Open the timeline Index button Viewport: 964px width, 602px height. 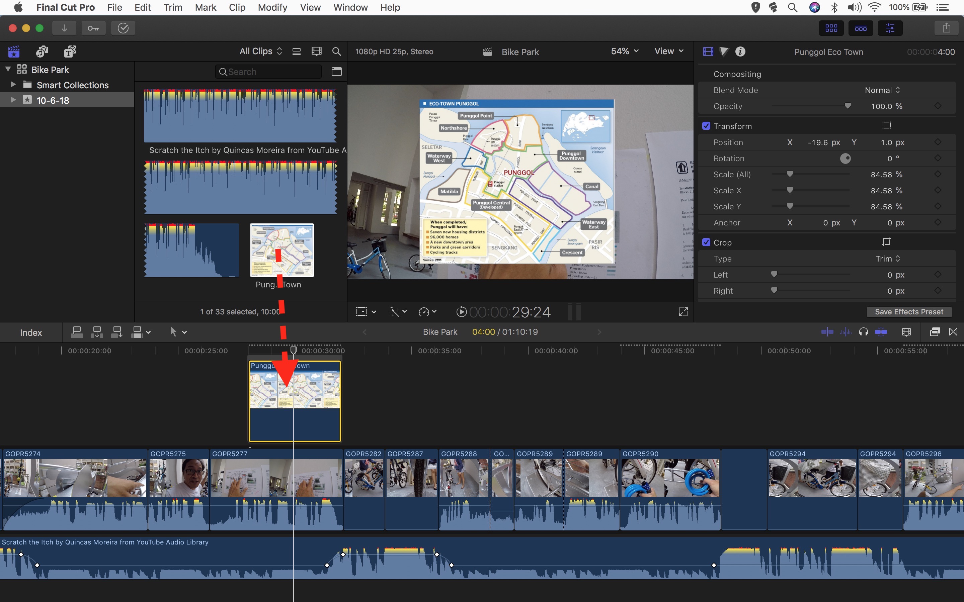click(x=31, y=332)
